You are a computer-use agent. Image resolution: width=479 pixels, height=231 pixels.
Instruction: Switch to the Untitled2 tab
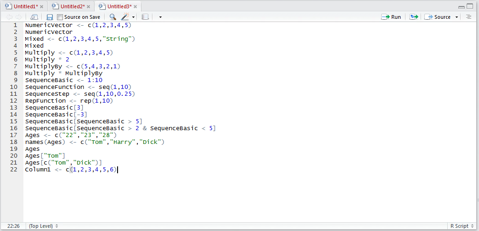pyautogui.click(x=73, y=6)
